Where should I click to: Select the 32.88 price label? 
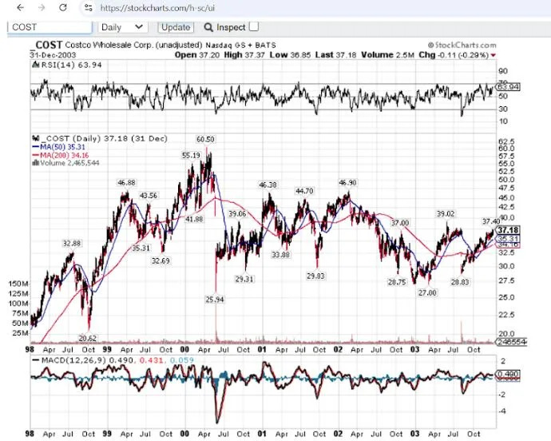coord(71,244)
